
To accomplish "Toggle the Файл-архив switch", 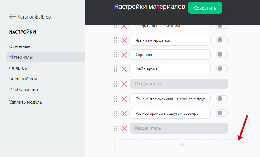I will tap(222, 69).
